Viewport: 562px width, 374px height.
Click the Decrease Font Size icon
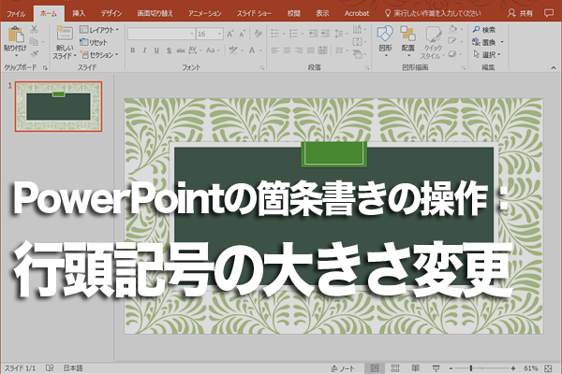[x=243, y=34]
